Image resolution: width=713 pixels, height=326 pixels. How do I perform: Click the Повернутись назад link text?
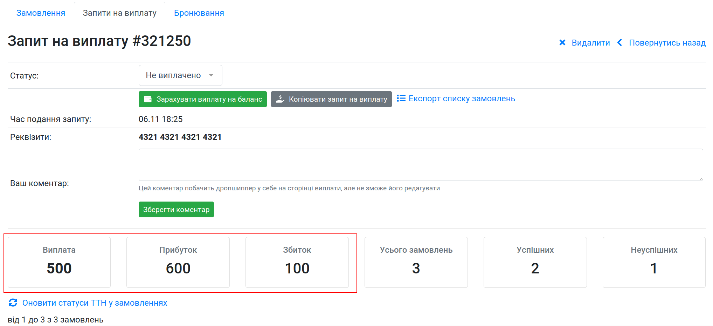click(667, 43)
